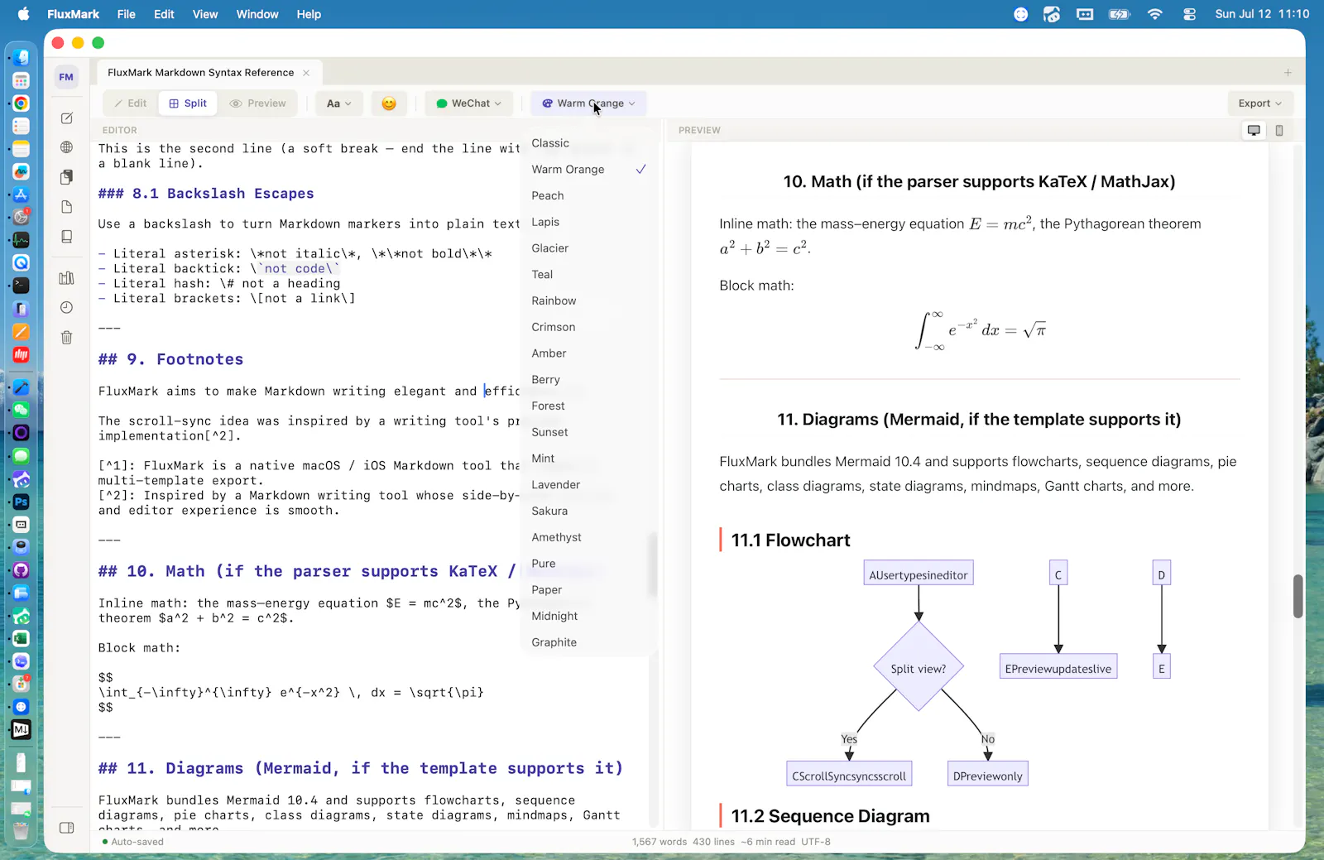Open the Edit menu in menu bar
The width and height of the screenshot is (1324, 860).
click(164, 14)
